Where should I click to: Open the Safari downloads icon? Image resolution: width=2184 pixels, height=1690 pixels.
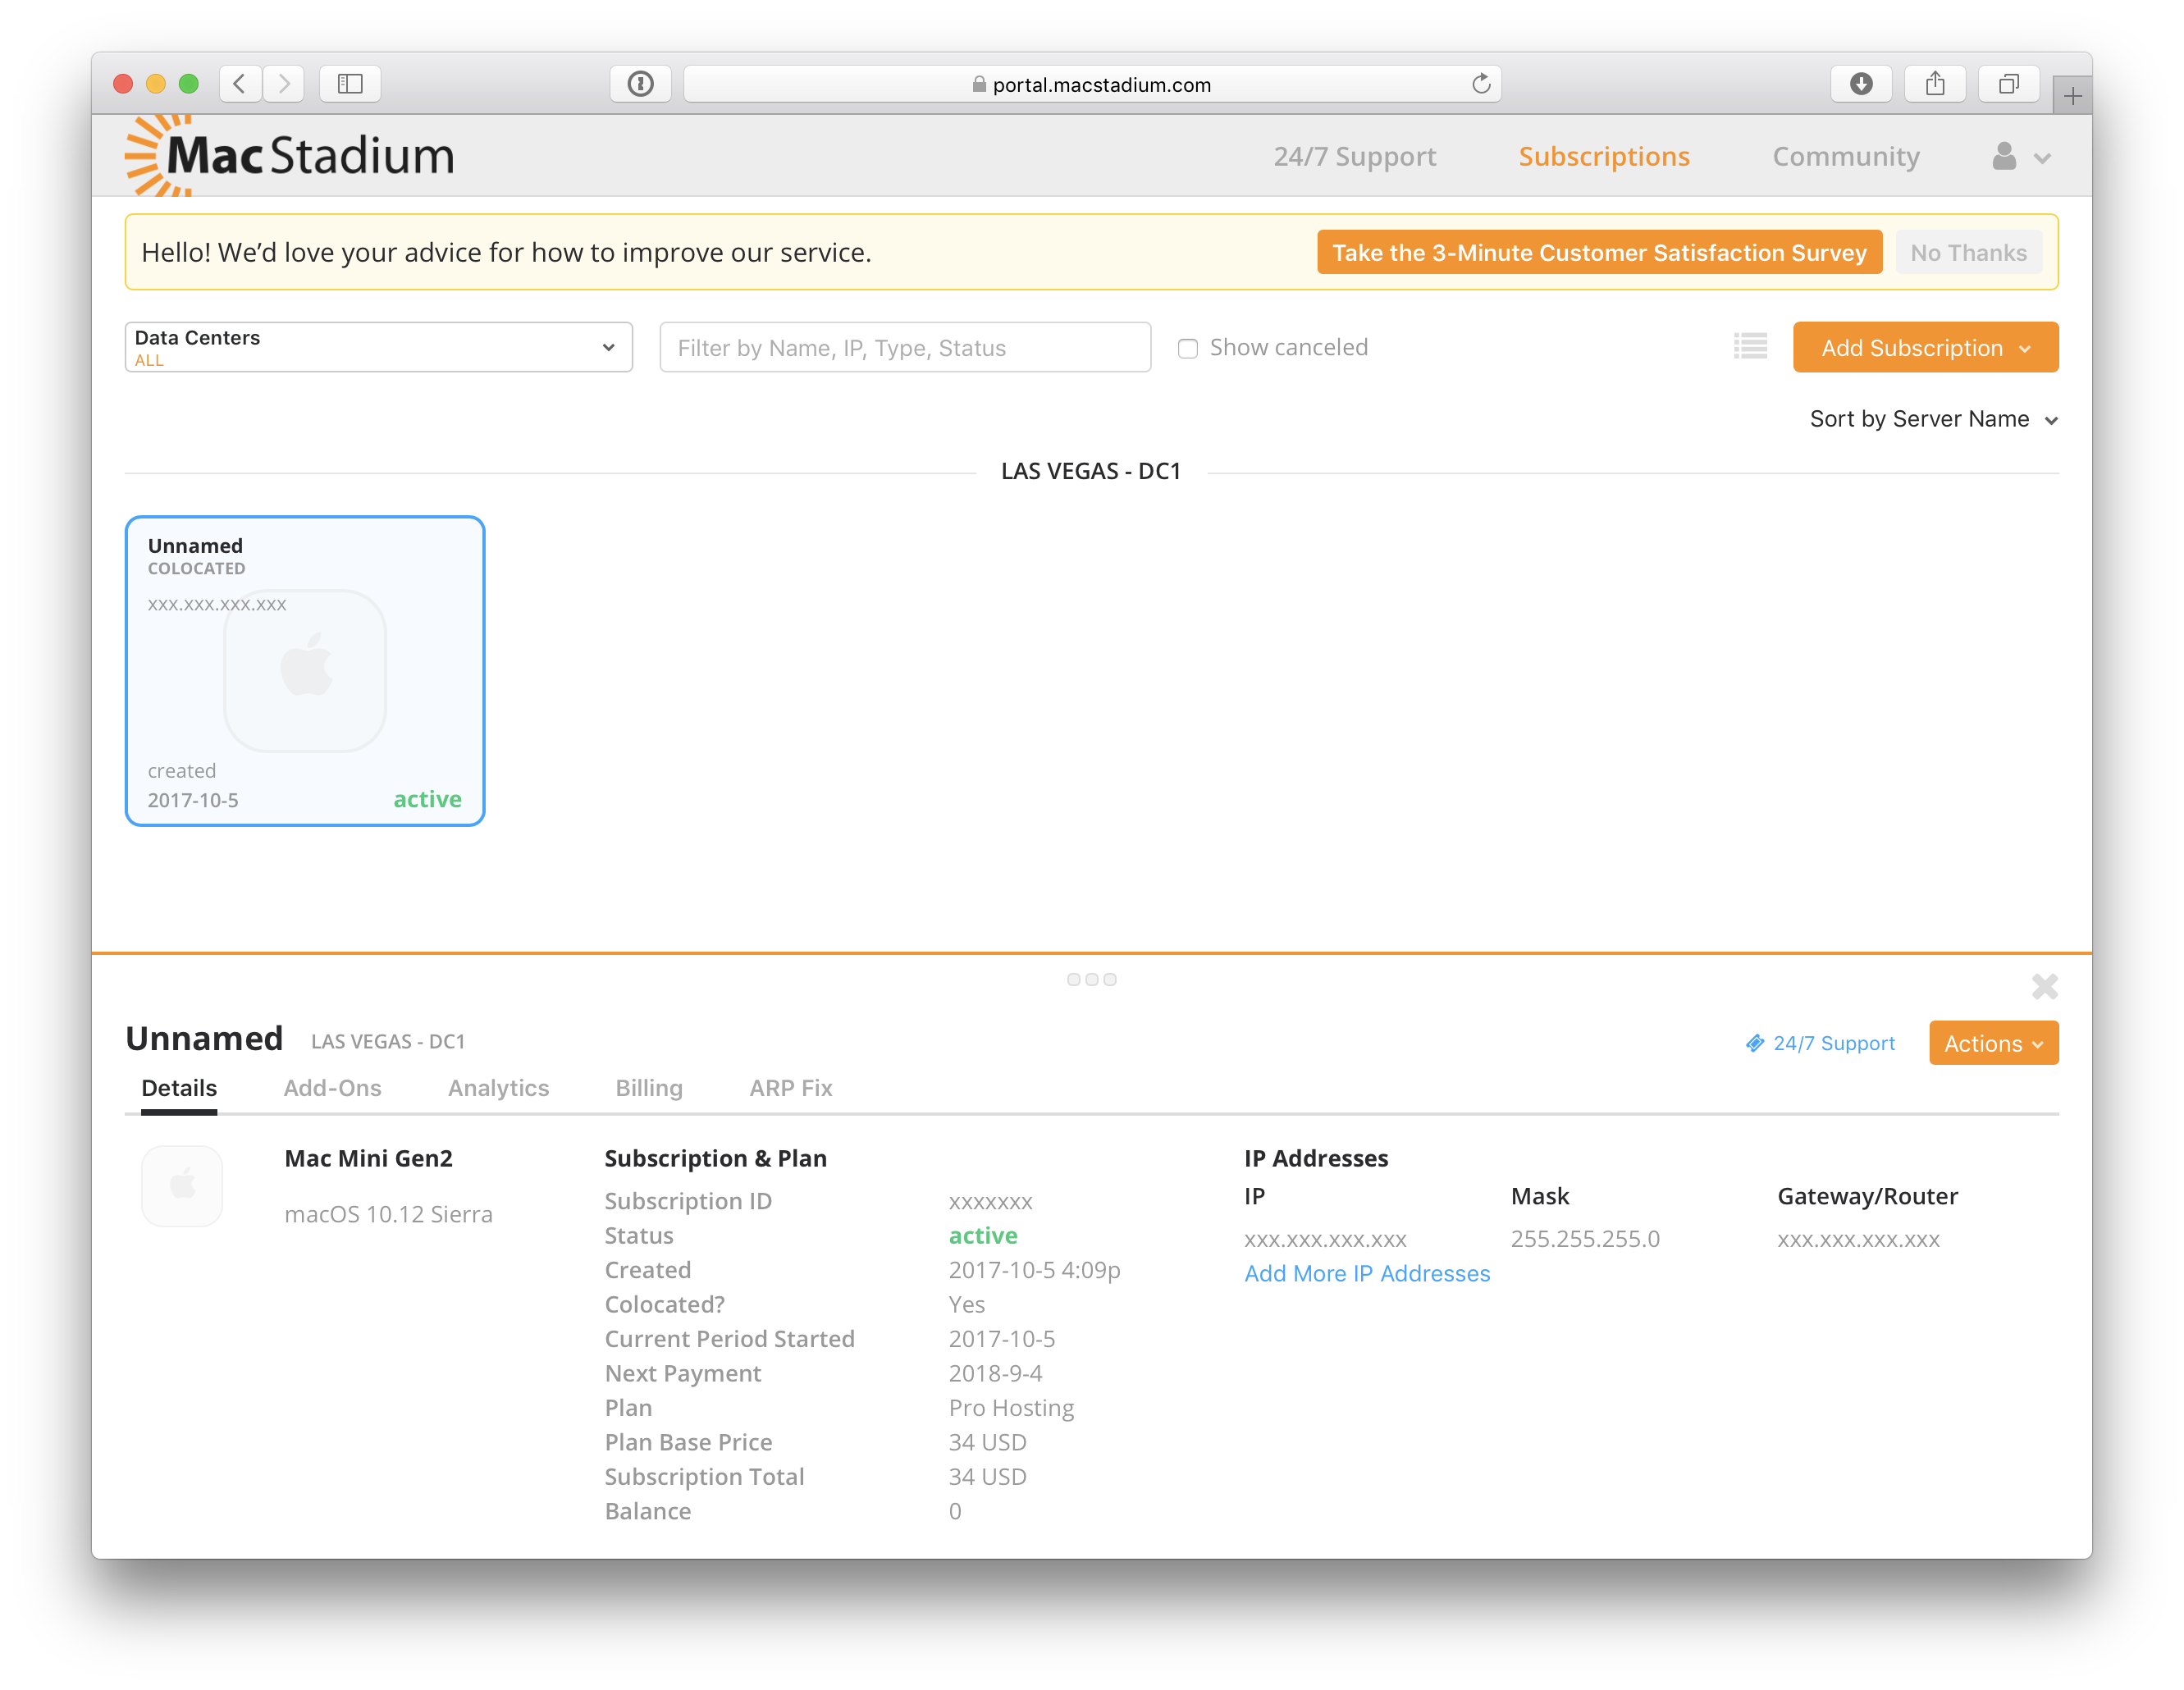[1861, 84]
